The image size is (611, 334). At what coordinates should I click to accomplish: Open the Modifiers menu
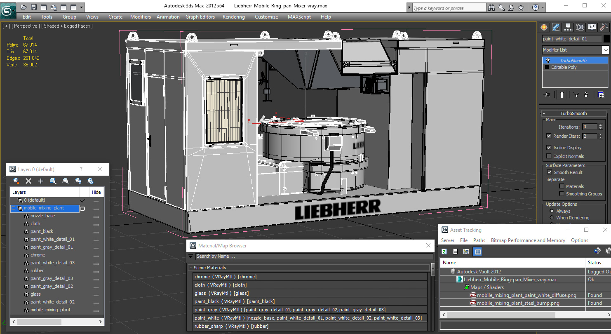pyautogui.click(x=141, y=17)
